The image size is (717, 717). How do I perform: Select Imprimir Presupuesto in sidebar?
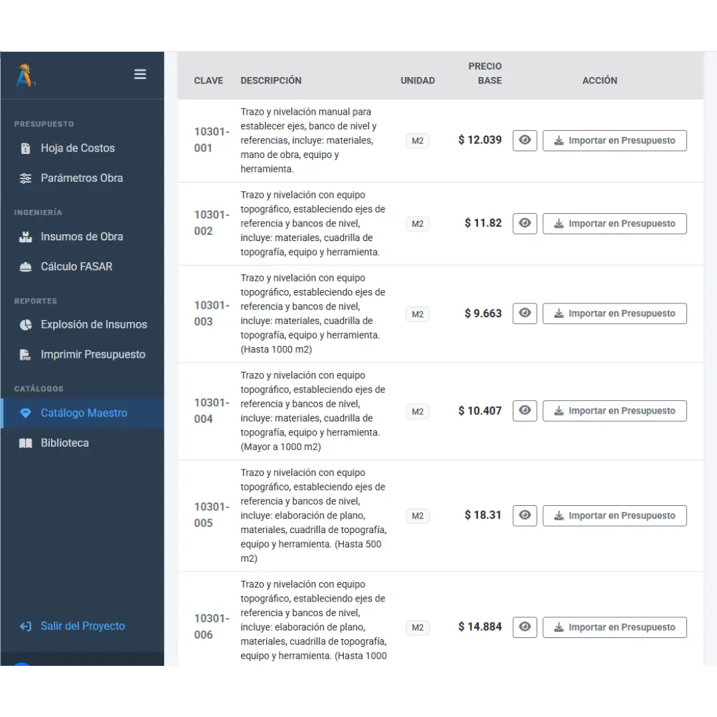(x=82, y=355)
